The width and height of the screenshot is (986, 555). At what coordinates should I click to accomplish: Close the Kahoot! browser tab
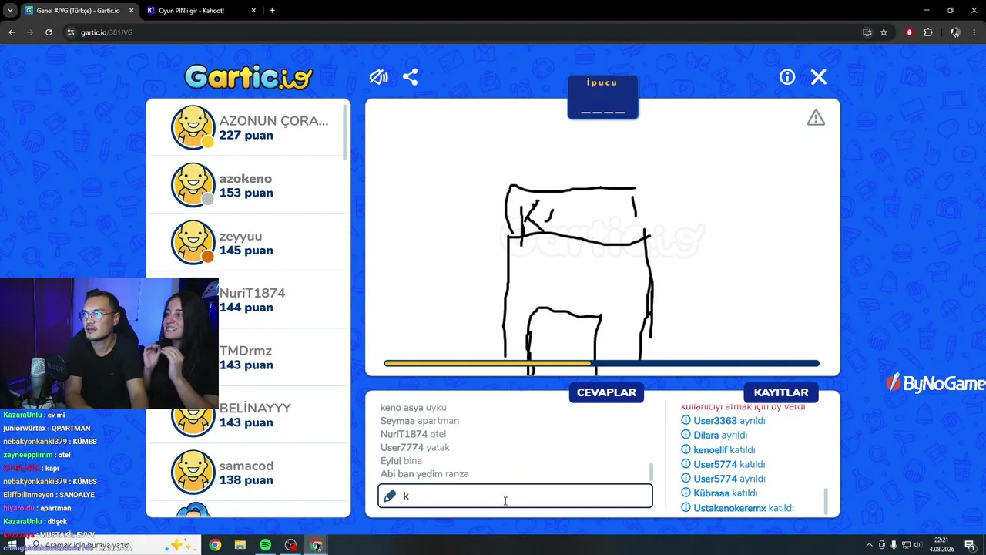coord(253,11)
